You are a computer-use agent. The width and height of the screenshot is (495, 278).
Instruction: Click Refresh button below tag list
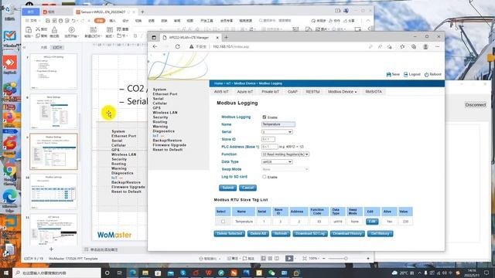pos(281,233)
